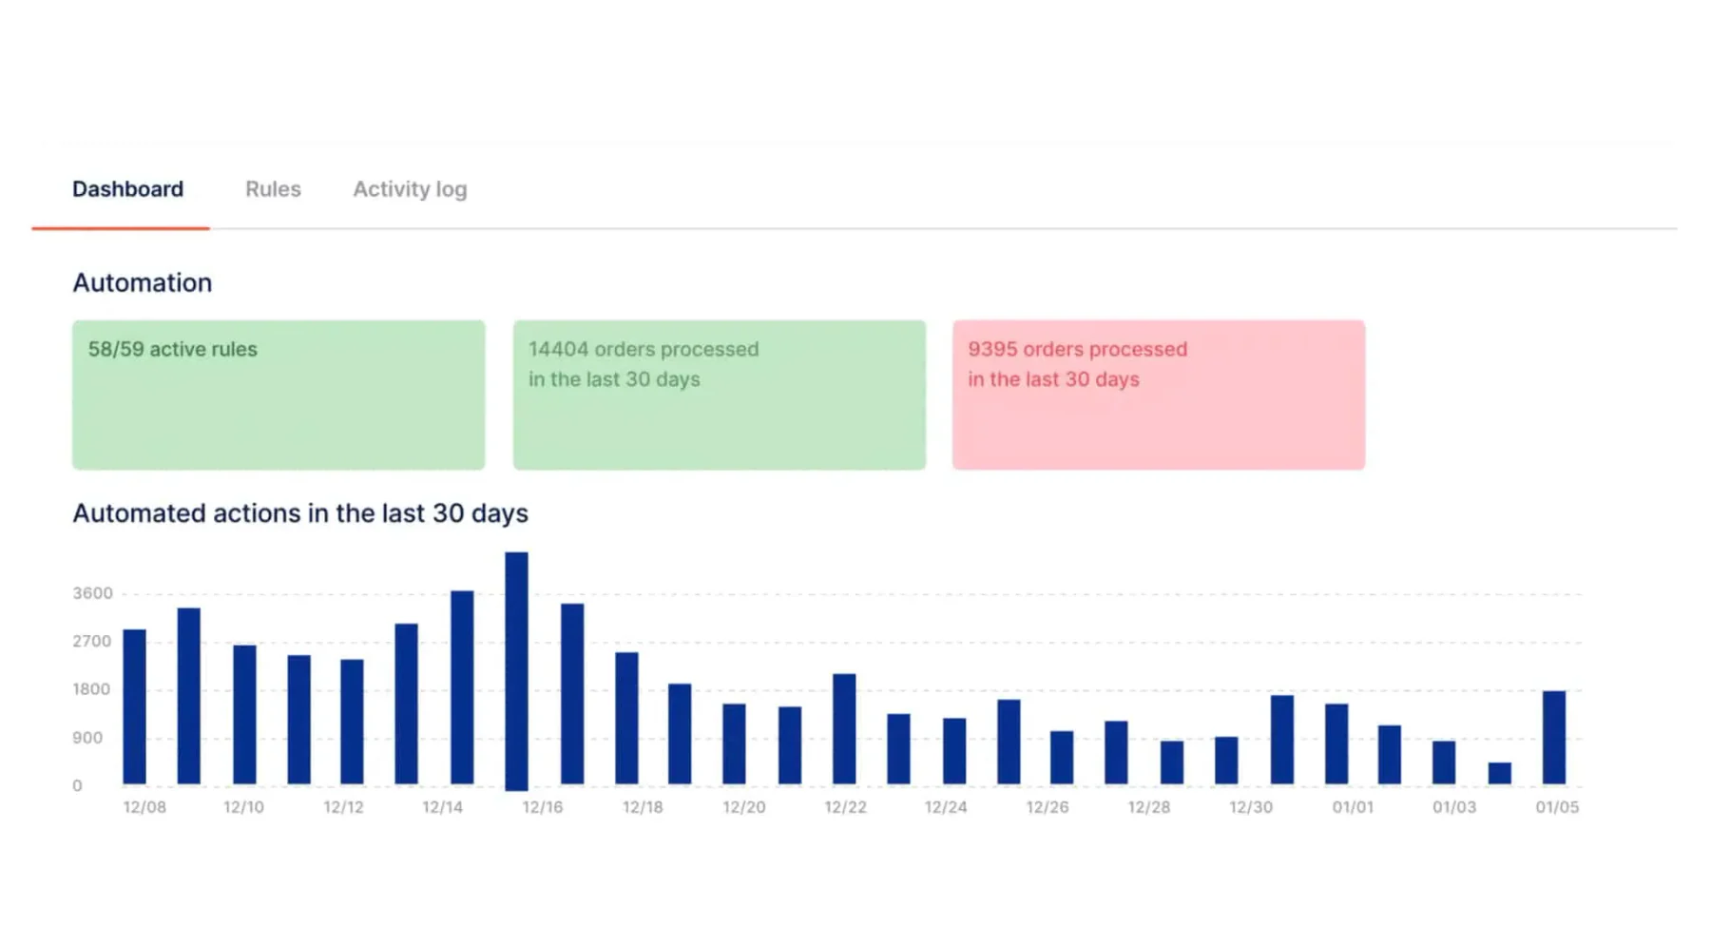Click the first chart bar above 12/08
This screenshot has width=1711, height=927.
click(134, 706)
